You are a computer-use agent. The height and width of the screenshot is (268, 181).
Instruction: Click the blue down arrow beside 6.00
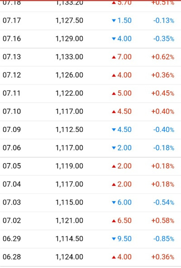tap(114, 202)
